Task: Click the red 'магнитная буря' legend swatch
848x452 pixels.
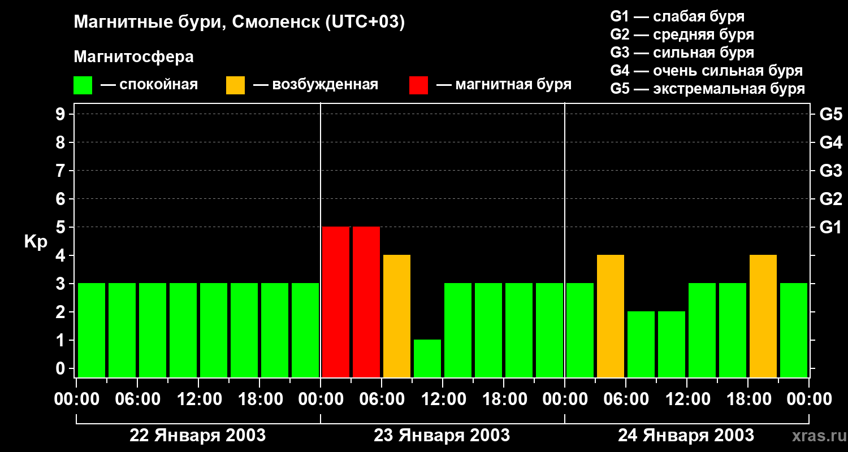Action: point(418,85)
